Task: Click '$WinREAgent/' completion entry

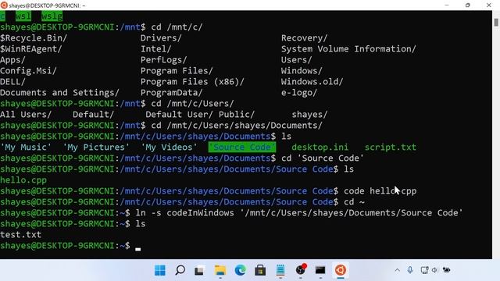Action: click(31, 48)
